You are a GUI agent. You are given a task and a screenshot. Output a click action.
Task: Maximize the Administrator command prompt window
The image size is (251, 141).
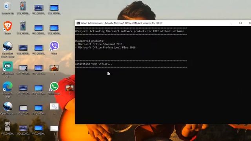pos(240,23)
